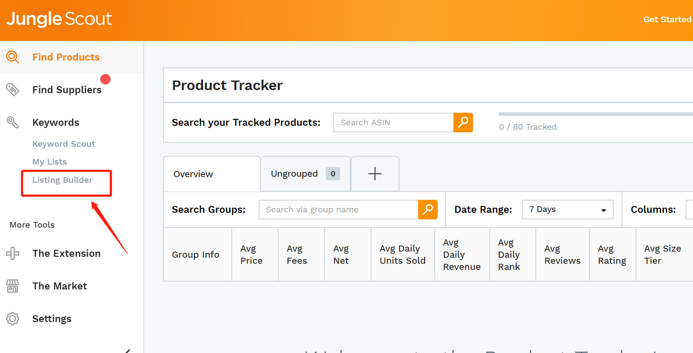The height and width of the screenshot is (353, 693).
Task: Collapse the sidebar using the bottom chevron
Action: (127, 350)
